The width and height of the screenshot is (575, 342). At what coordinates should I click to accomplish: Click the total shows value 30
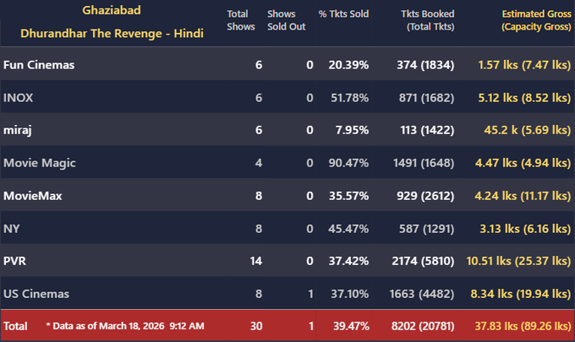(x=256, y=326)
